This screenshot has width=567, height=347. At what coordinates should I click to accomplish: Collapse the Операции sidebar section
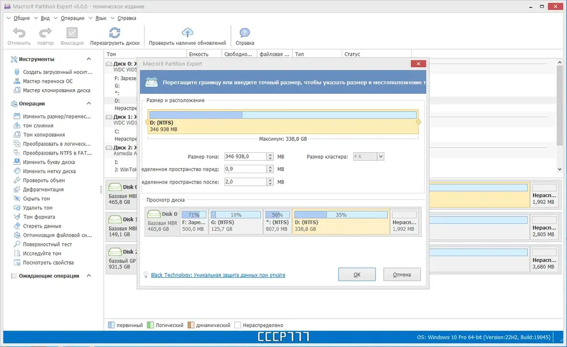89,103
